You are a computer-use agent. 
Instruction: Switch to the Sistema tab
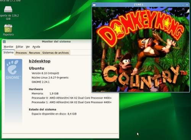[8, 52]
